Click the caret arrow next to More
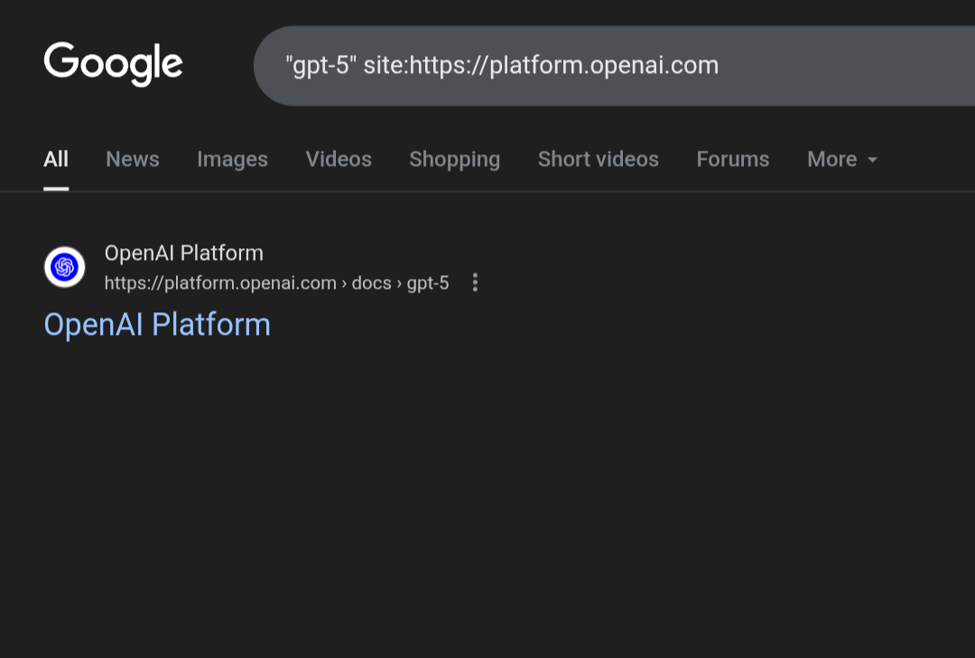 [x=872, y=160]
